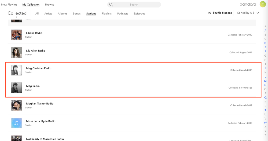The width and height of the screenshot is (268, 141).
Task: Jump to letter A in index
Action: click(x=265, y=30)
